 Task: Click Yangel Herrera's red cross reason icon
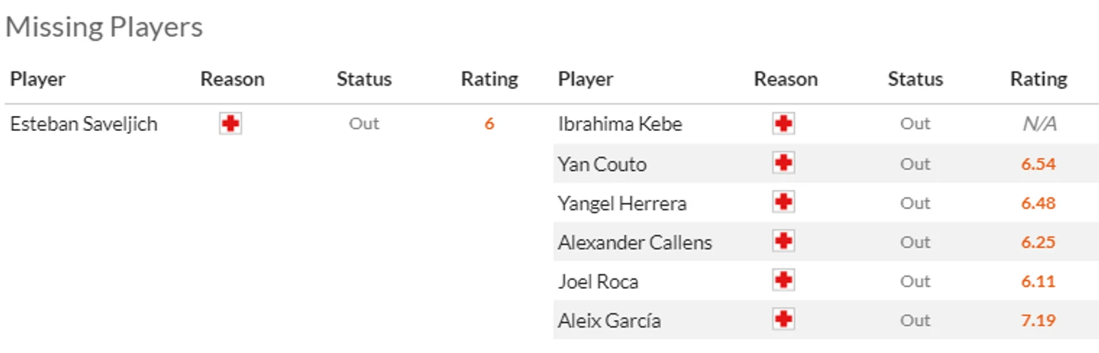784,202
